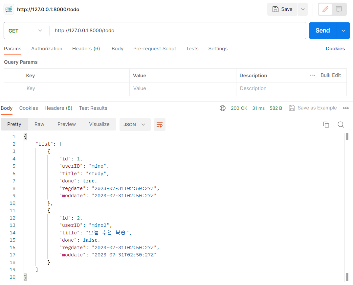Click the moddate value on line 17
The height and width of the screenshot is (285, 353).
pos(124,255)
